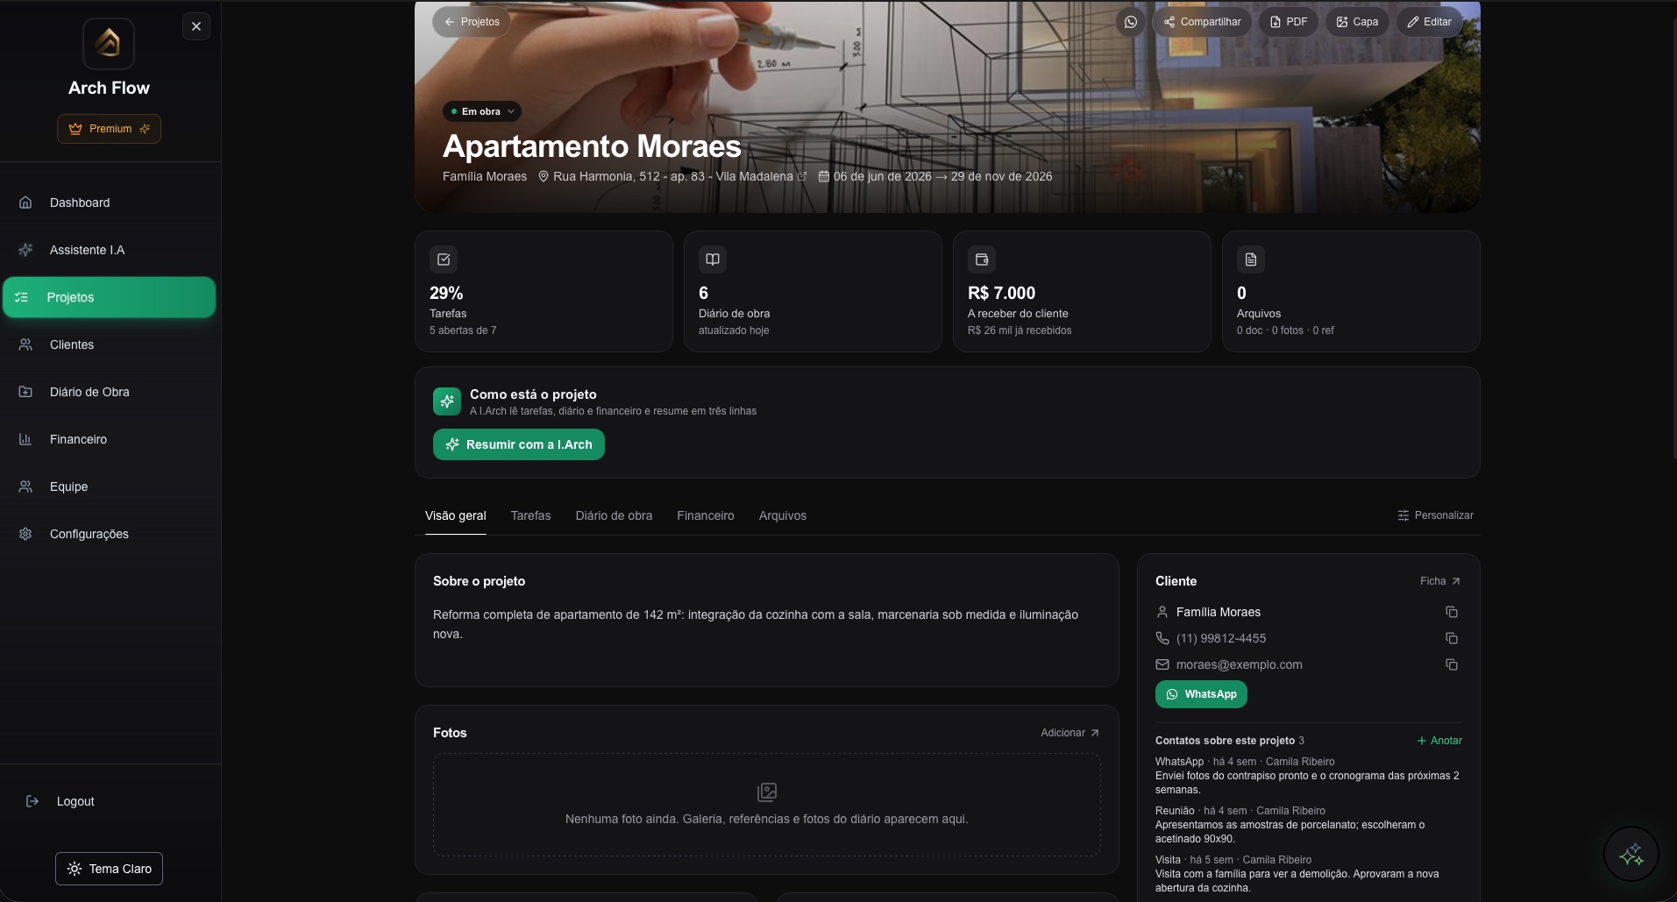Viewport: 1677px width, 902px height.
Task: Click the document icon on Arquivos card
Action: tap(1251, 259)
